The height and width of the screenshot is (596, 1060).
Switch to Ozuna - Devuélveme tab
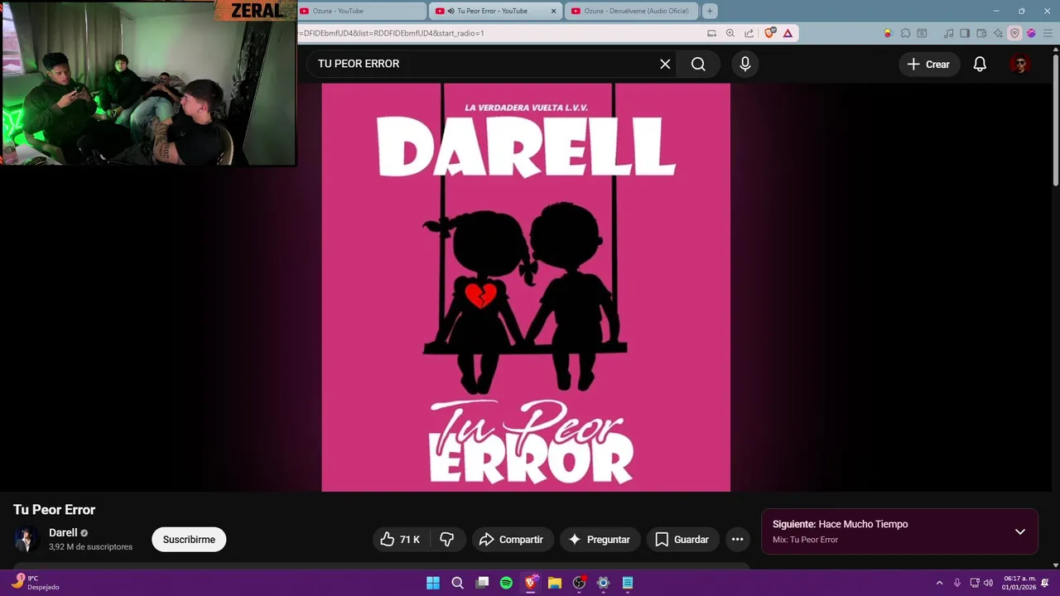click(x=631, y=11)
